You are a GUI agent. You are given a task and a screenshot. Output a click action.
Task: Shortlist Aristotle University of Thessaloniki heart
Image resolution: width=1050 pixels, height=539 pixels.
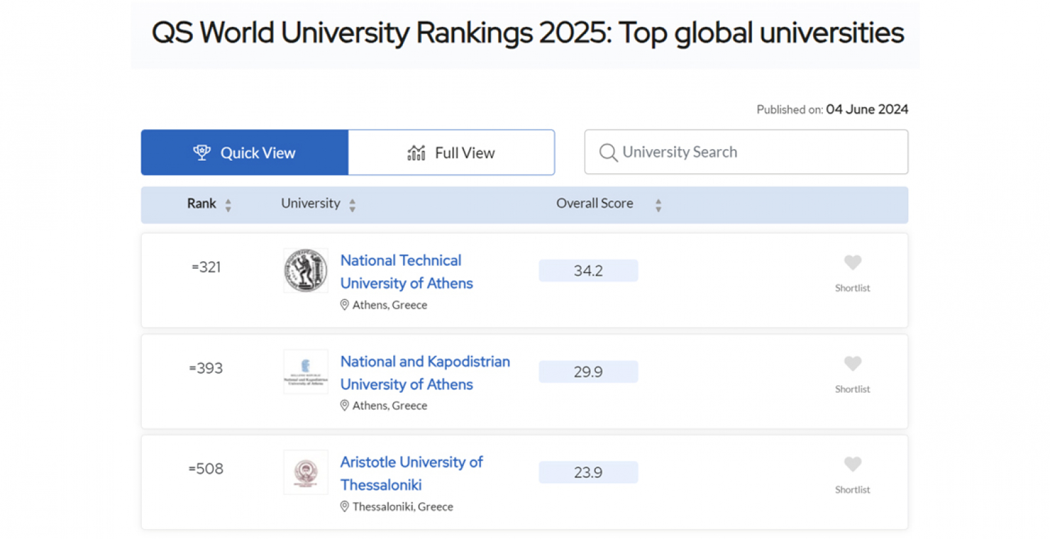click(x=852, y=464)
